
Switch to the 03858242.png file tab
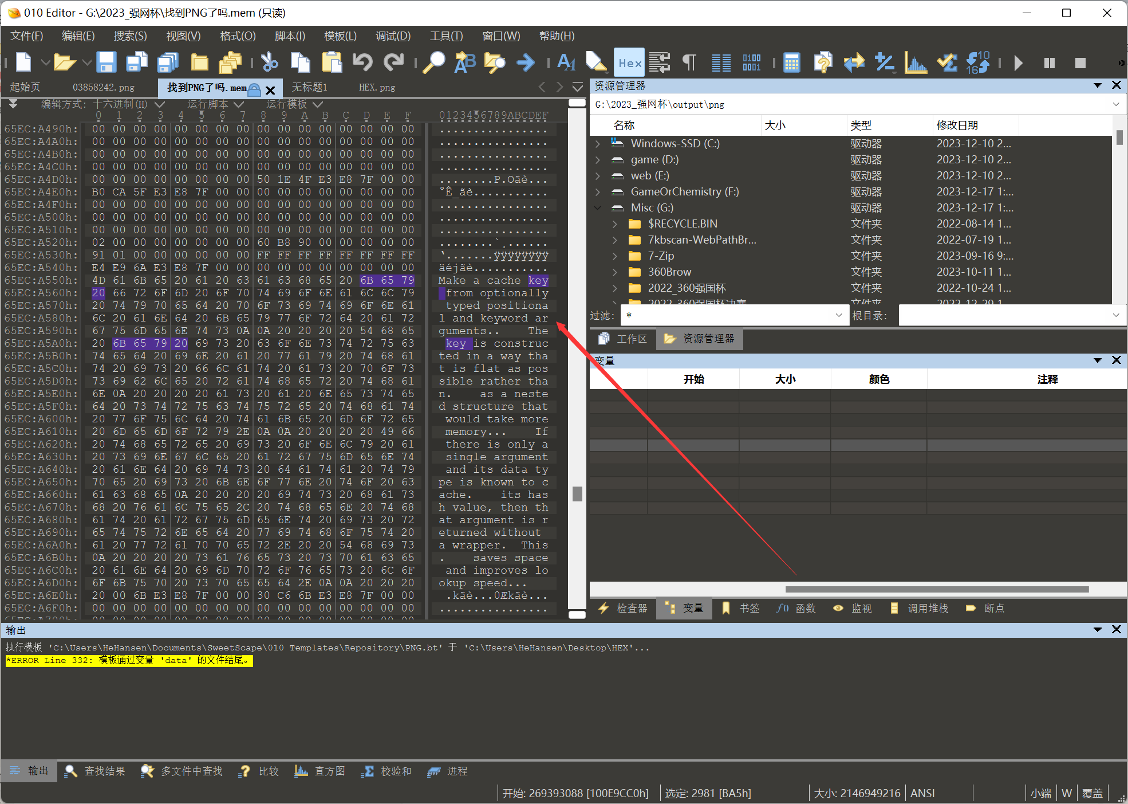(x=103, y=87)
